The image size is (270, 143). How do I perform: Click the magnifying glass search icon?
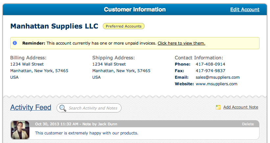[63, 108]
